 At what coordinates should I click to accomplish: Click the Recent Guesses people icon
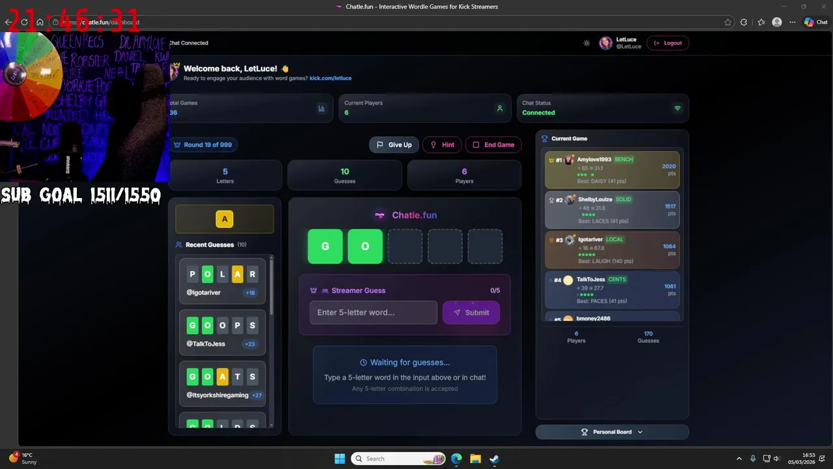pyautogui.click(x=179, y=245)
